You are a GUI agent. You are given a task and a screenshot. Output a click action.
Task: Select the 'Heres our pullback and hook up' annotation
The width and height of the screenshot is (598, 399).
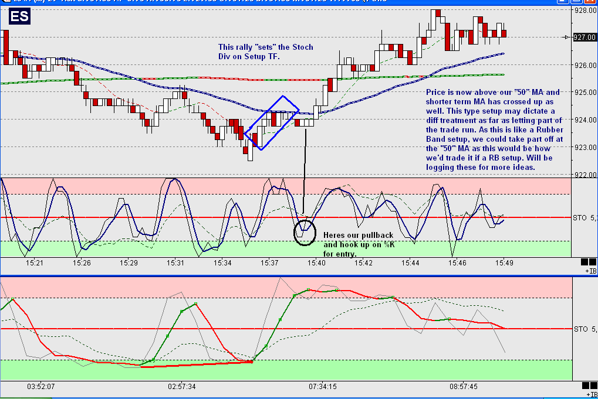(x=359, y=244)
